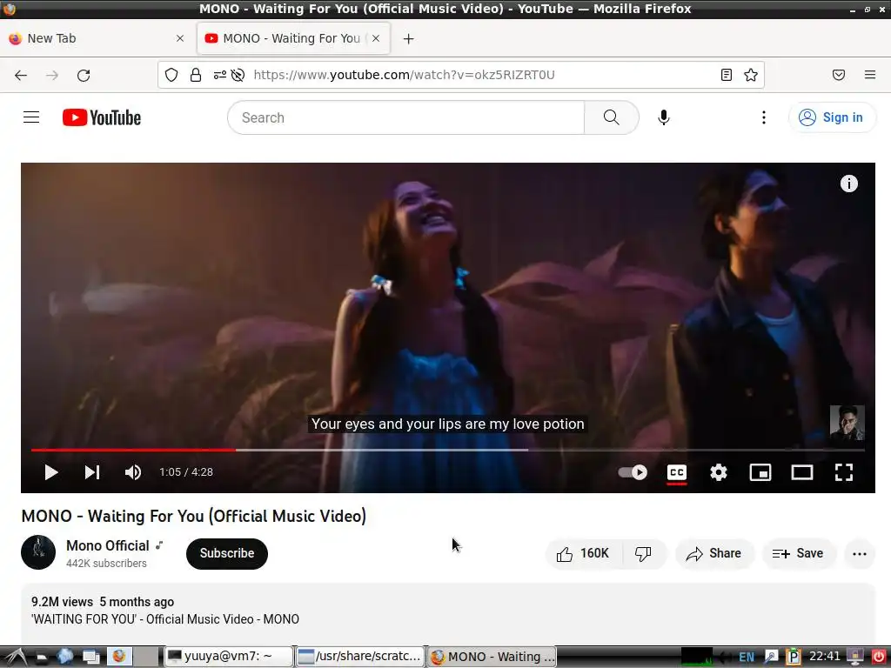Viewport: 891px width, 668px height.
Task: Open YouTube settings three-dot menu
Action: [x=764, y=117]
